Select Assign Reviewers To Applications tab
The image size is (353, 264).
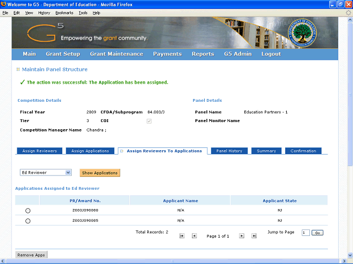coord(163,151)
